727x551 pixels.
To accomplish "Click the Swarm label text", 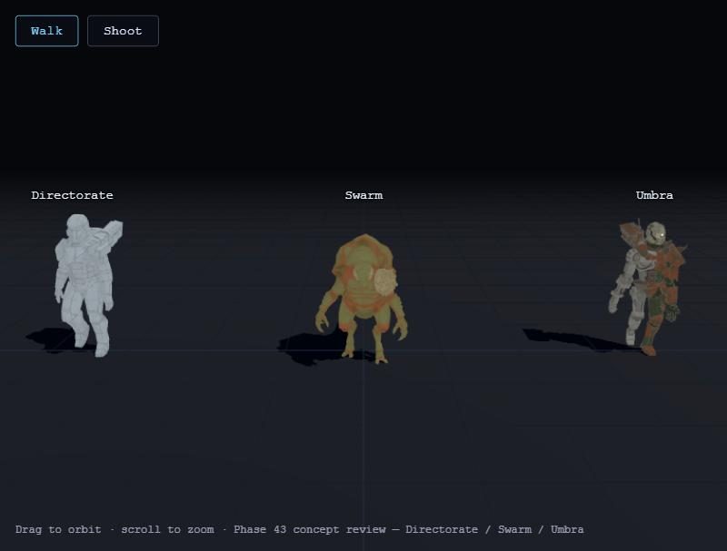I will pos(364,195).
